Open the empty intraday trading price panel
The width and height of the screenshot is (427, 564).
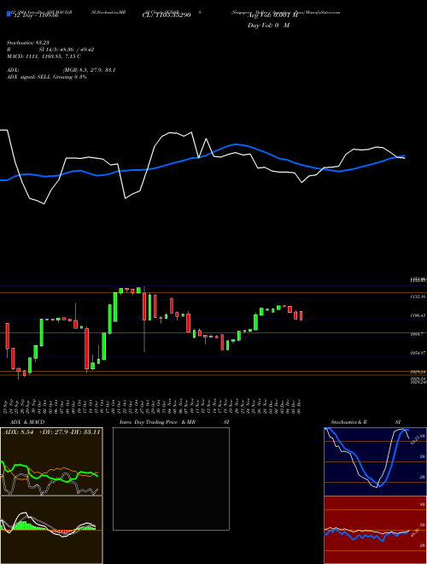(171, 479)
